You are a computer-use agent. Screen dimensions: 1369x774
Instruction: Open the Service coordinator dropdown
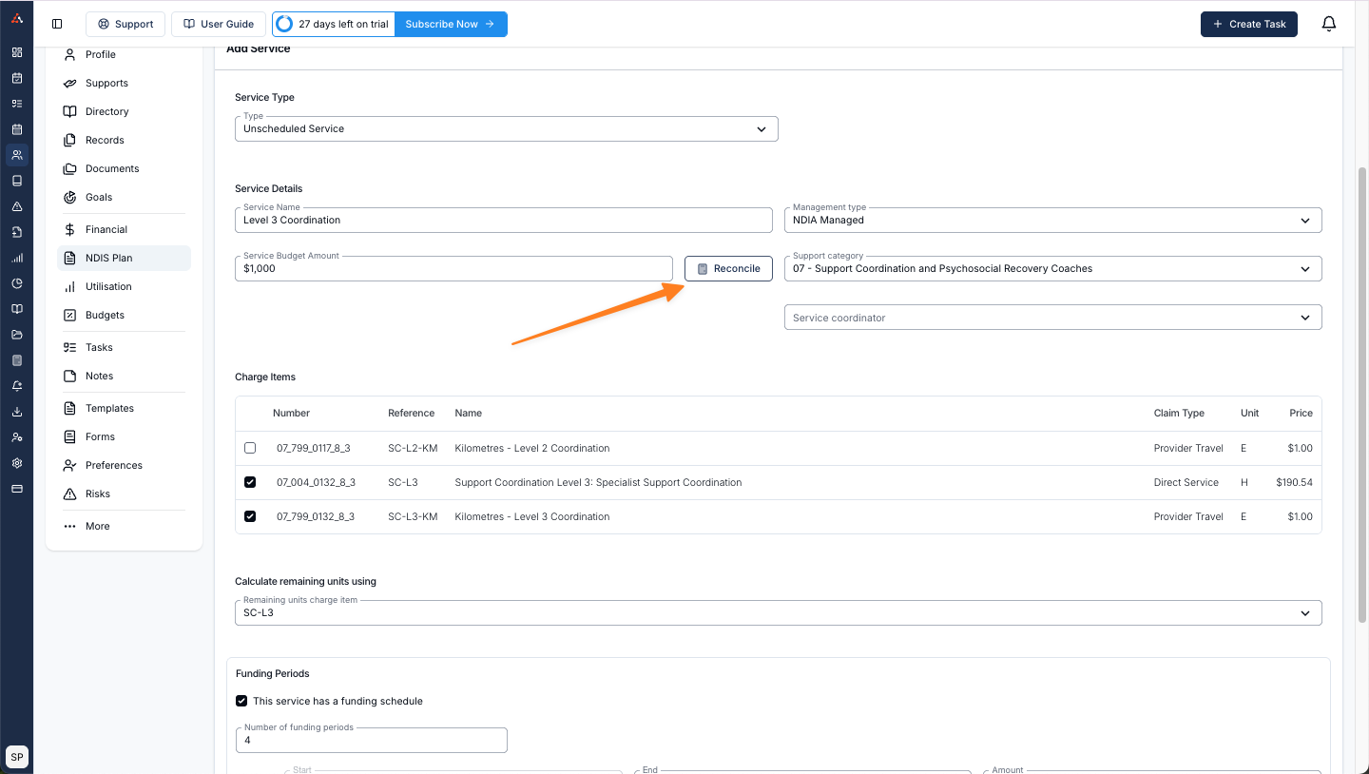click(x=1053, y=318)
